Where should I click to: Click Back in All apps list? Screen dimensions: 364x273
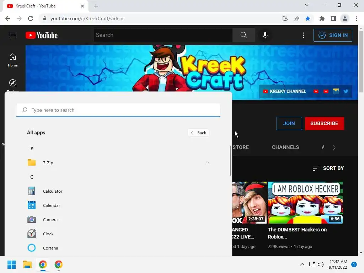pos(199,133)
